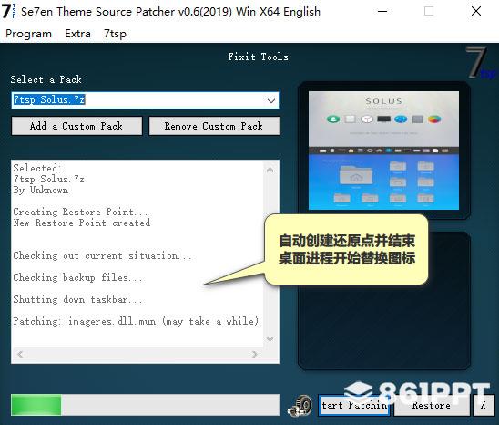The height and width of the screenshot is (425, 499).
Task: Click Remove Custom Pack button
Action: click(x=214, y=126)
